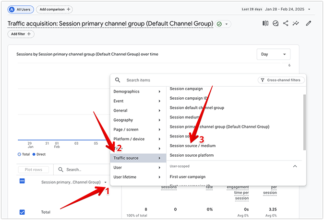The image size is (324, 220).
Task: Expand the Page / screen category
Action: [x=138, y=129]
